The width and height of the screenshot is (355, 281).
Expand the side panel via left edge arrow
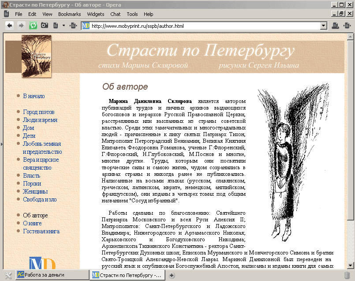2,144
